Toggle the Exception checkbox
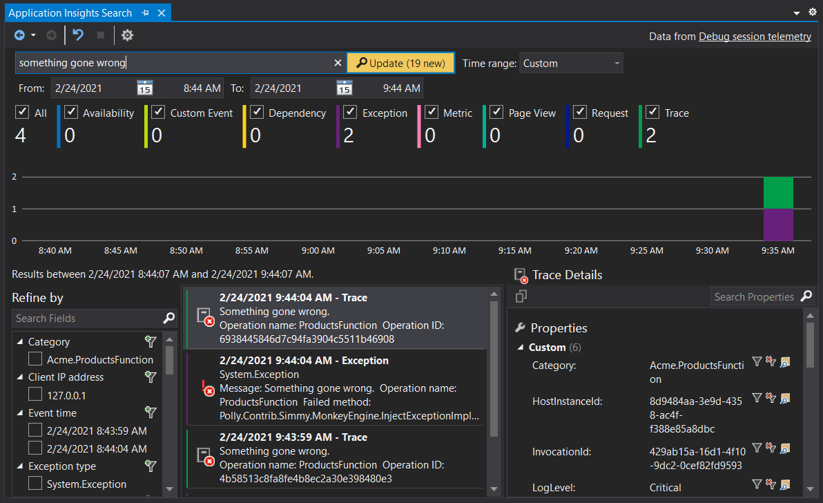 coord(350,112)
